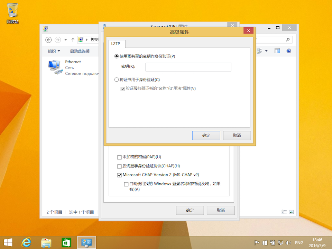Open Windows Store from taskbar
Screen dimensions: 332x249
[x=66, y=242]
